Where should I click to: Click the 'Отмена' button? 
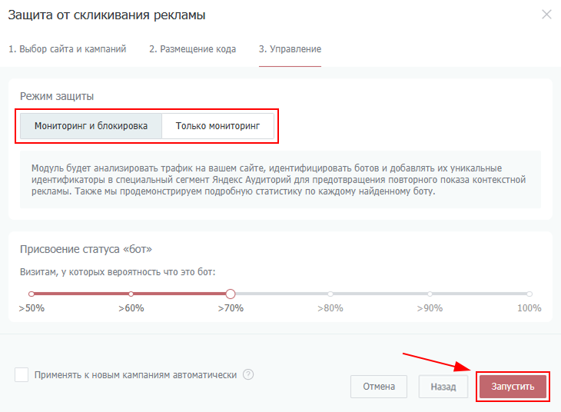[378, 387]
